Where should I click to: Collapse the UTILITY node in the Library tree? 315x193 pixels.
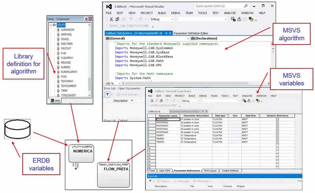click(x=51, y=25)
